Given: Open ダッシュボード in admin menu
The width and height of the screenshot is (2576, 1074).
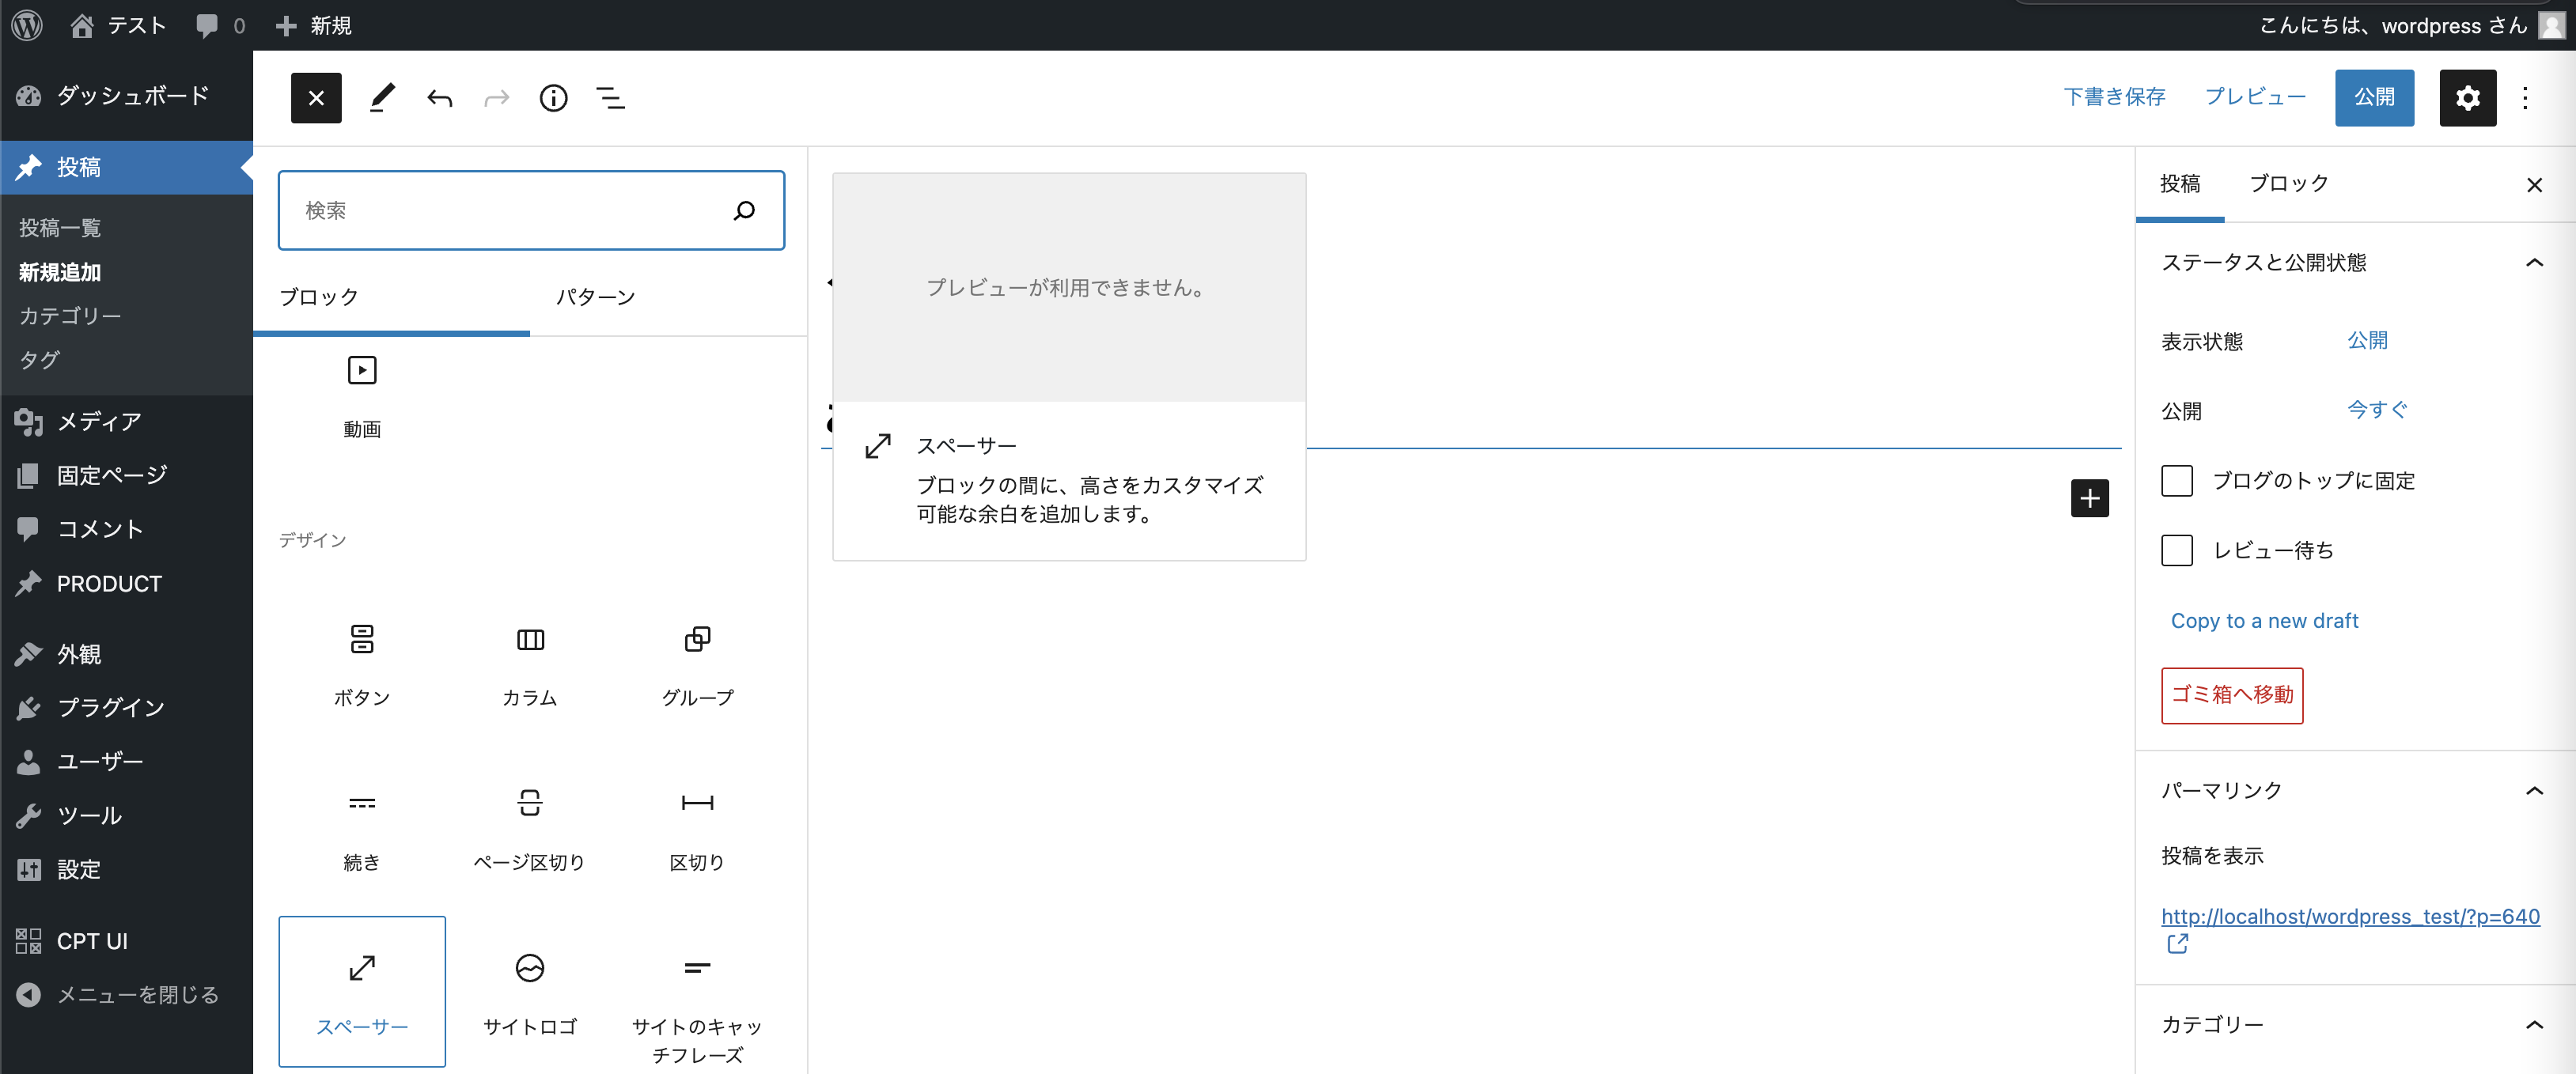Looking at the screenshot, I should [126, 96].
